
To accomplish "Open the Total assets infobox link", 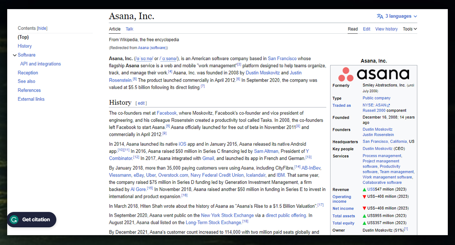I will point(344,216).
